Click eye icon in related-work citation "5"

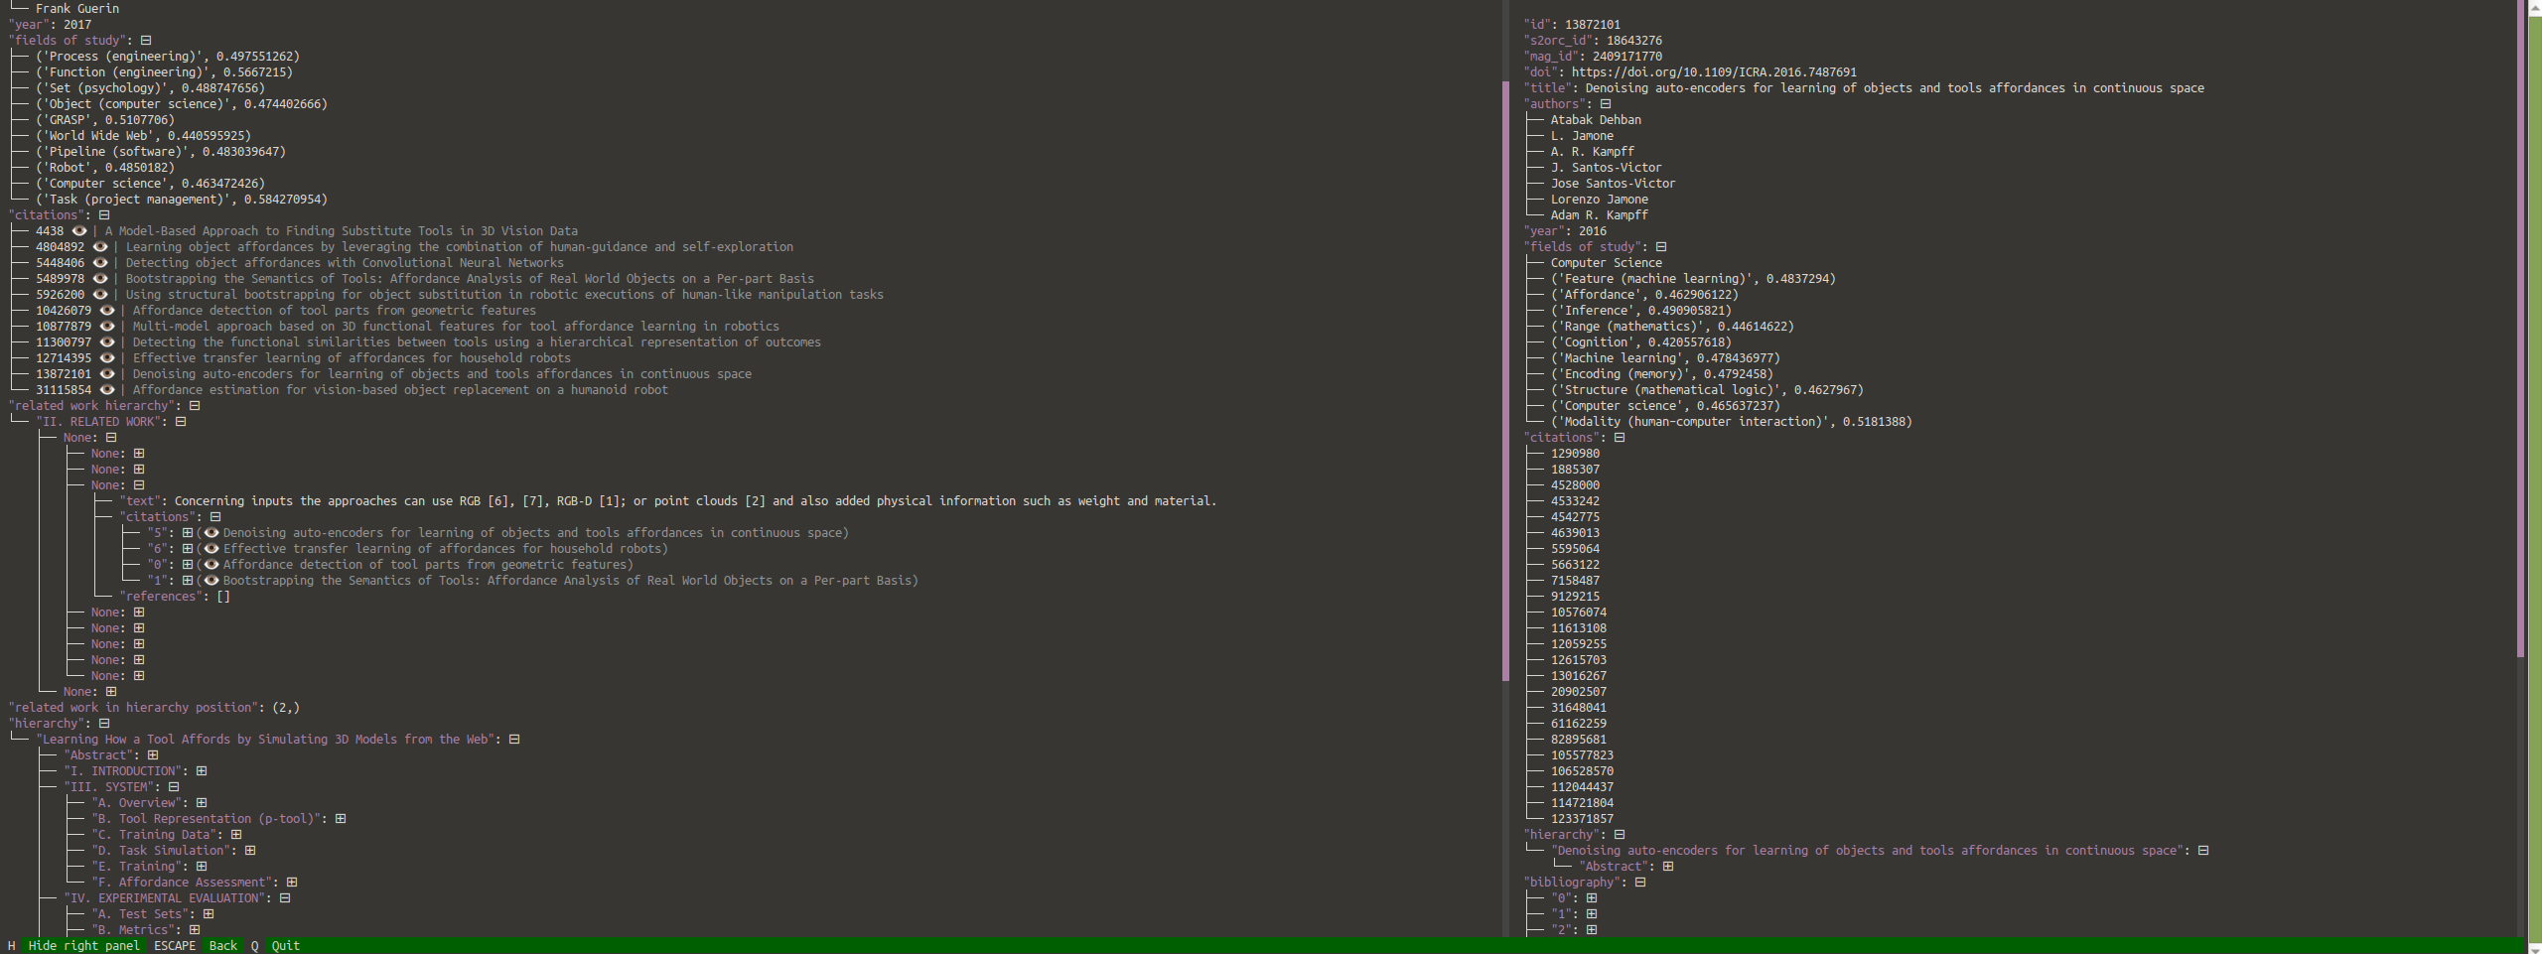(211, 533)
